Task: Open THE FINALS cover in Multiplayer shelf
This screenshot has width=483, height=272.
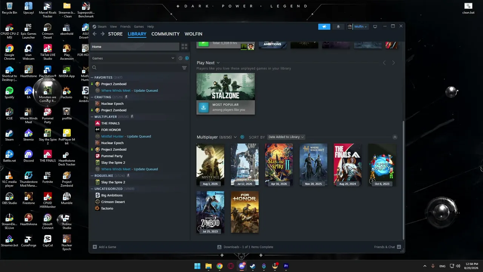Action: pyautogui.click(x=348, y=165)
